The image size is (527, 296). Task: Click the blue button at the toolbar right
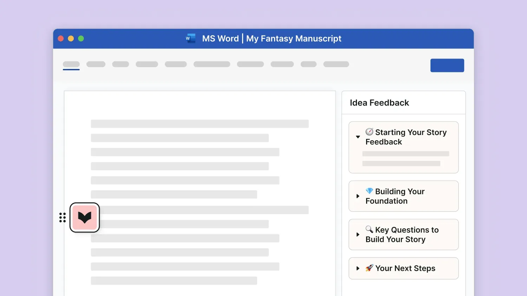[x=447, y=65]
